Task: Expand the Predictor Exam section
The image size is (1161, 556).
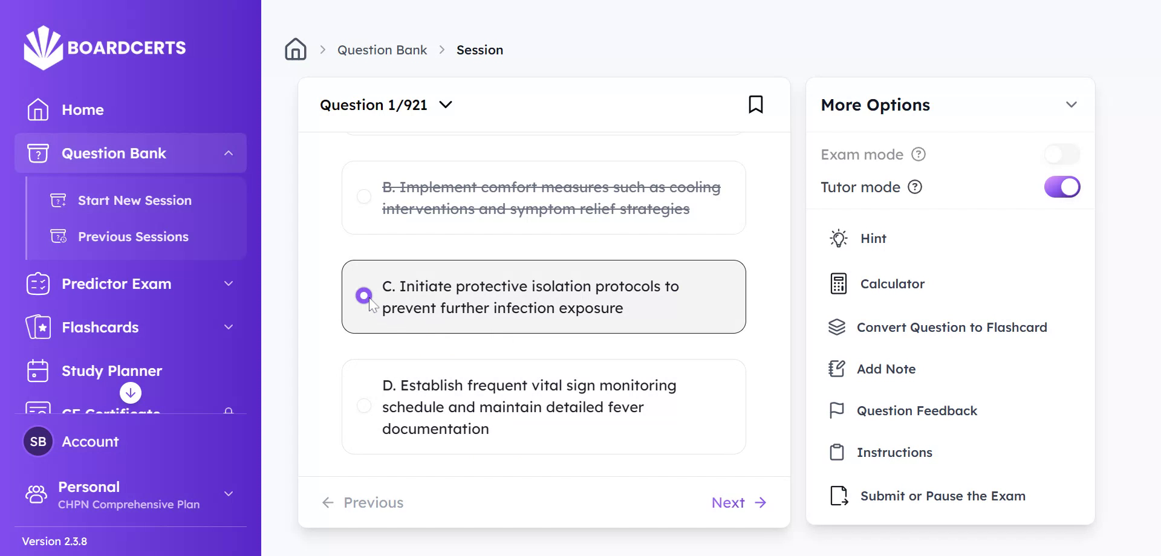Action: (x=229, y=283)
